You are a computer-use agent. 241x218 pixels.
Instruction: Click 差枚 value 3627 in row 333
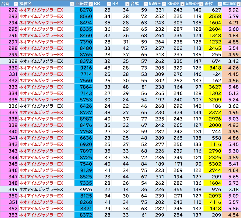point(213,87)
